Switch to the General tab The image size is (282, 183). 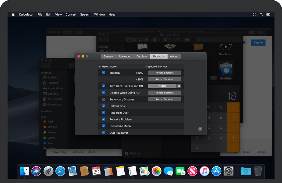[x=108, y=56]
